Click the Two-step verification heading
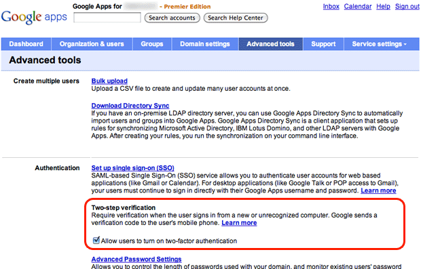This screenshot has height=269, width=421. pyautogui.click(x=123, y=207)
